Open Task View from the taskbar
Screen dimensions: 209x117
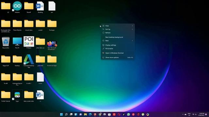[x=71, y=114]
